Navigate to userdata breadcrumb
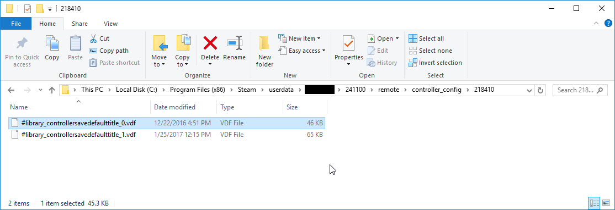615x210 pixels. [281, 90]
